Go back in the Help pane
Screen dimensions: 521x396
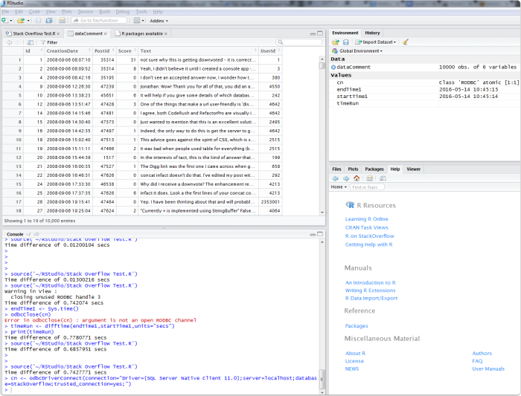(x=336, y=178)
